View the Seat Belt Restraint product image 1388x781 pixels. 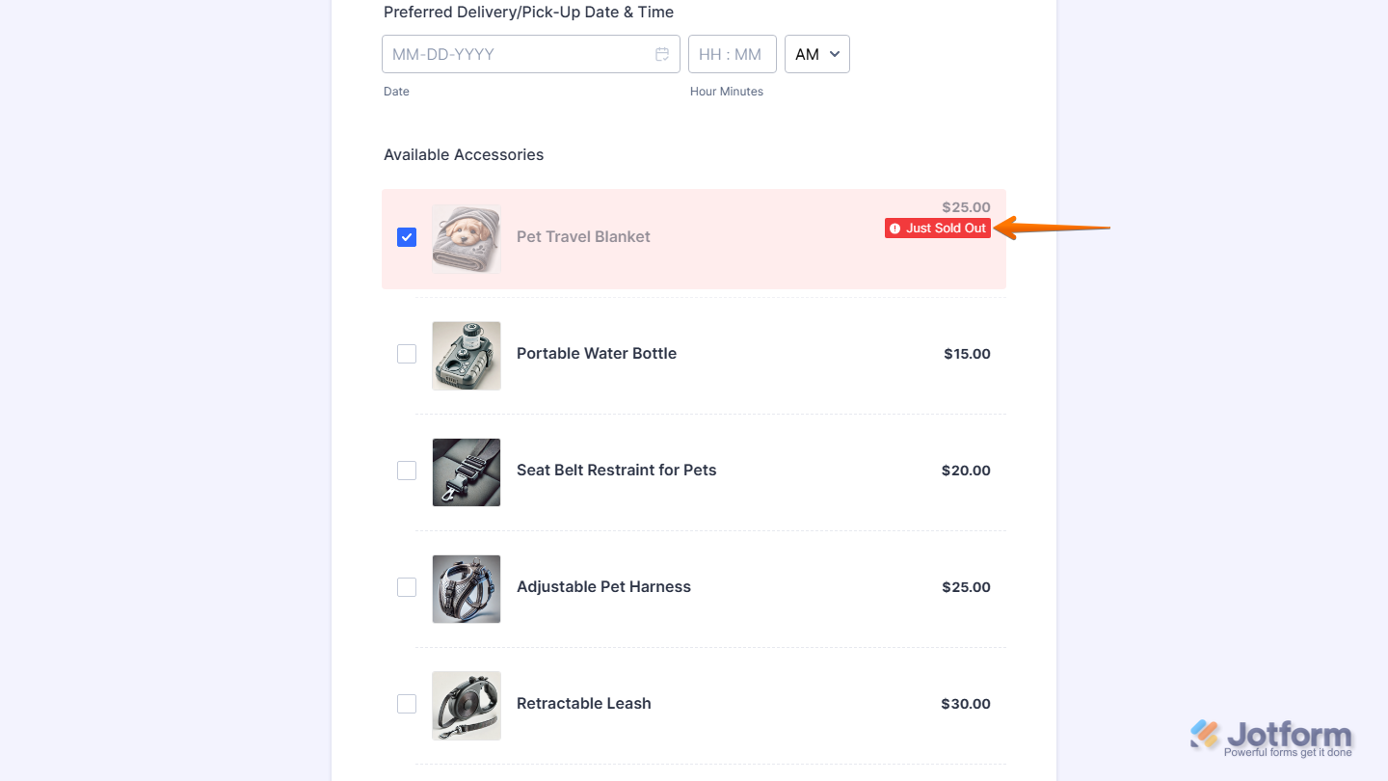tap(467, 471)
